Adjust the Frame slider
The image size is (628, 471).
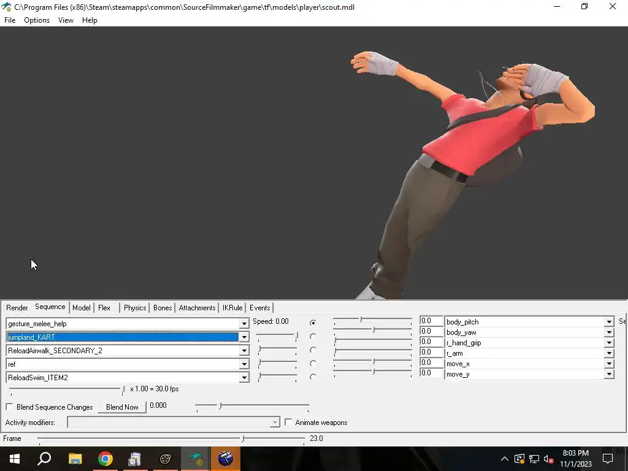[172, 439]
